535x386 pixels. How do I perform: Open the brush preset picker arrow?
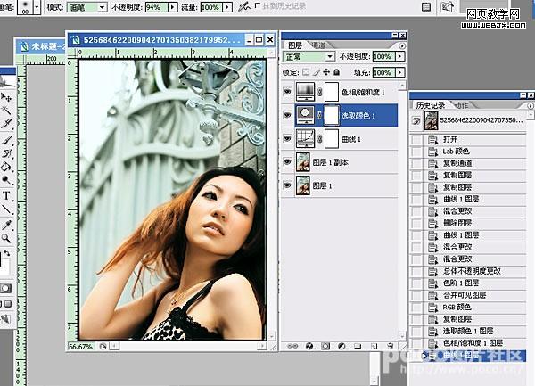click(x=37, y=7)
